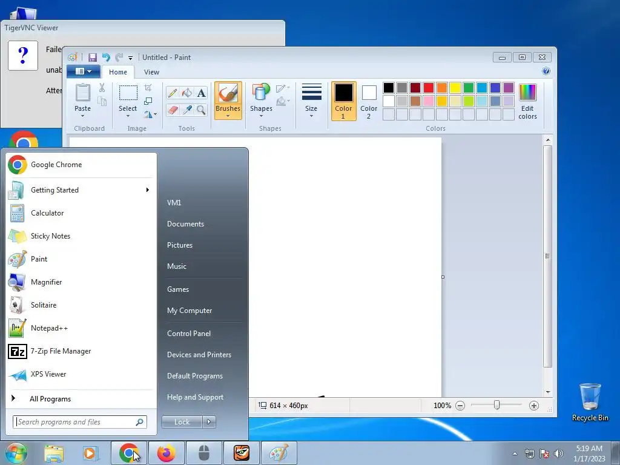Screen dimensions: 620x465
Task: Click the Paste clipboard icon
Action: point(82,93)
